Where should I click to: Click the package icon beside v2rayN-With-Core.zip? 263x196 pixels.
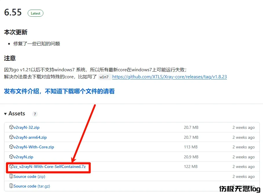click(x=11, y=147)
